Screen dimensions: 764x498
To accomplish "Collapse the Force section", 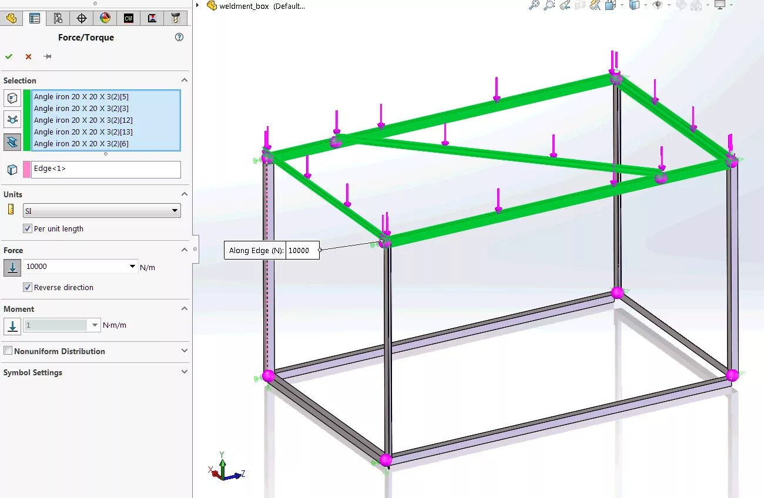I will pos(184,250).
